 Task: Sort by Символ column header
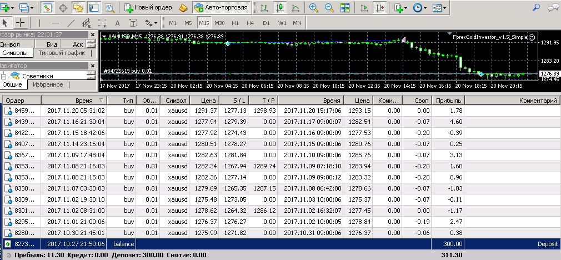[176, 101]
